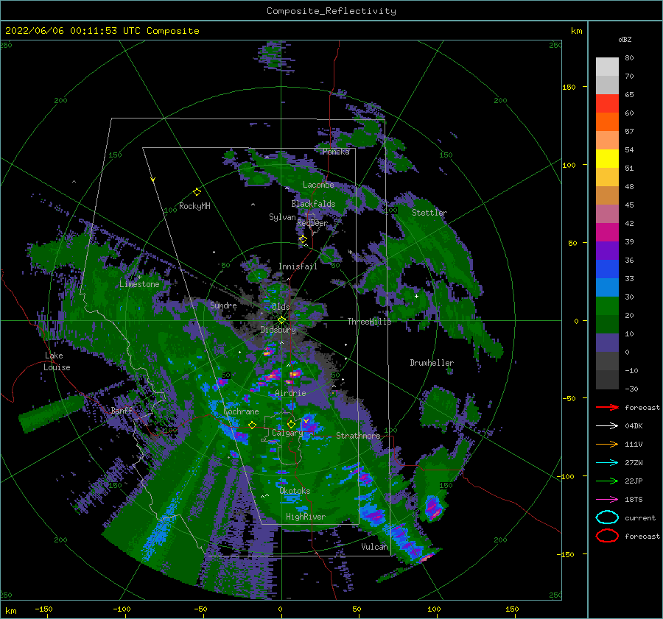Pick the red 60–65 dBZ swatch

(x=607, y=104)
